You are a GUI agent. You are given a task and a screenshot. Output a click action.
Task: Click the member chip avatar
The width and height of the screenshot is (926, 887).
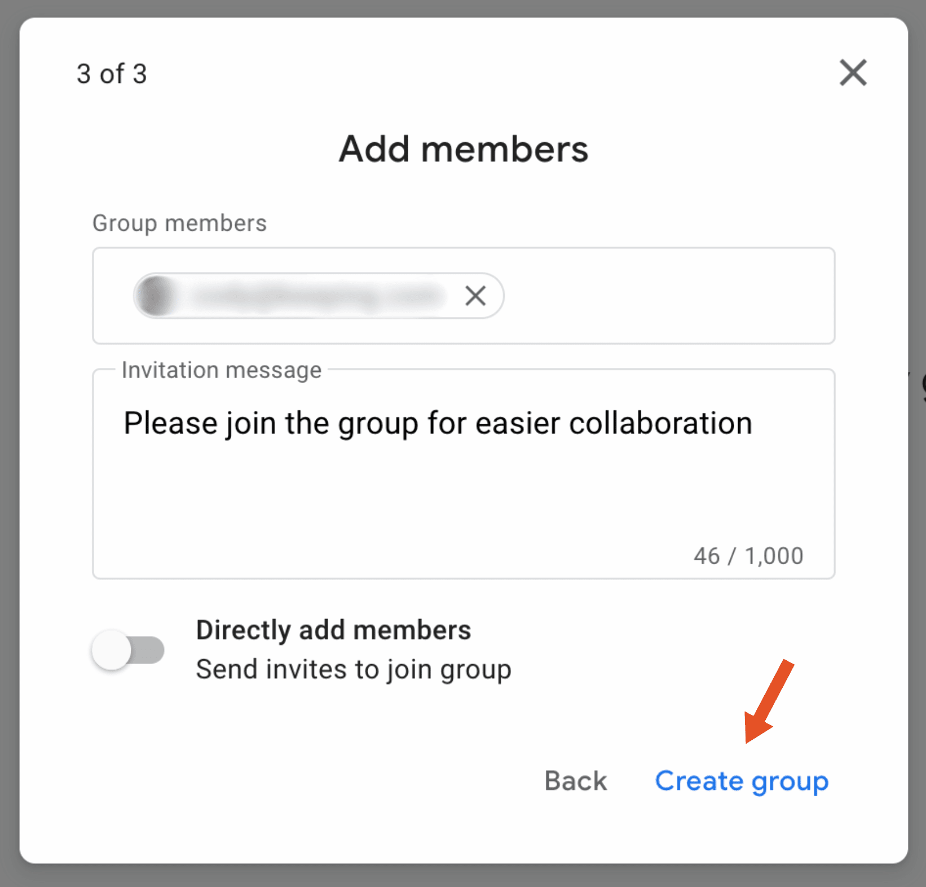156,296
